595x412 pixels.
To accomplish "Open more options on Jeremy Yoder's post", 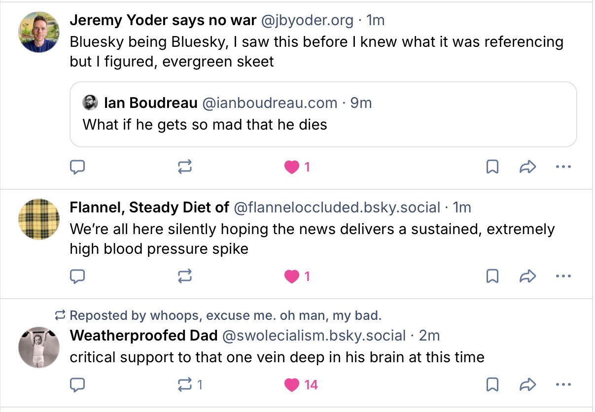I will pos(562,168).
